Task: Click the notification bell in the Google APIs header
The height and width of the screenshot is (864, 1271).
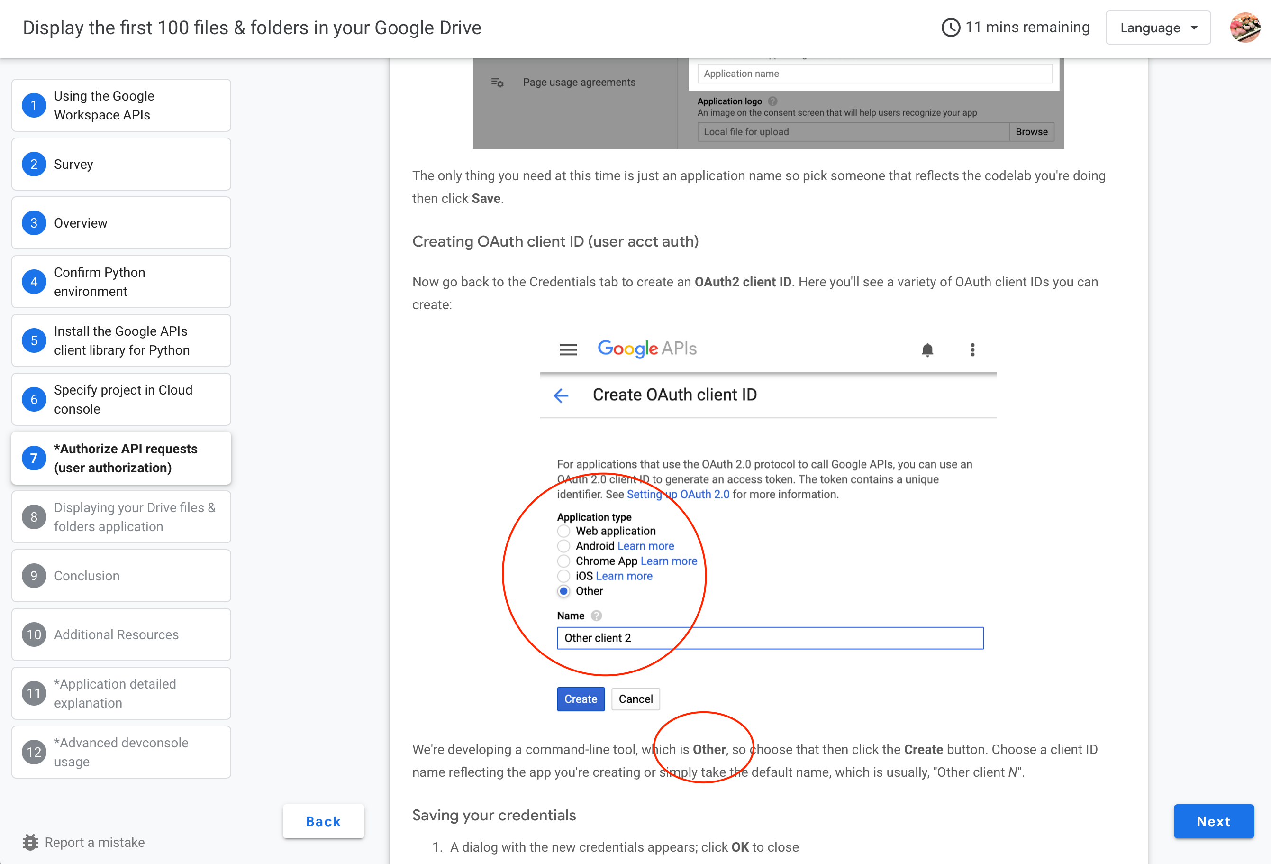Action: pos(927,349)
